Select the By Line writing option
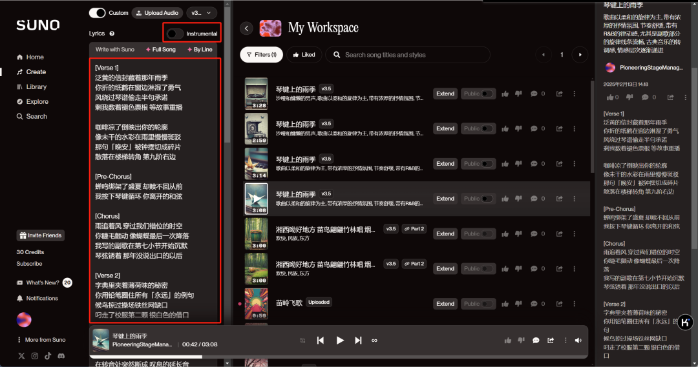The width and height of the screenshot is (698, 367). (200, 50)
